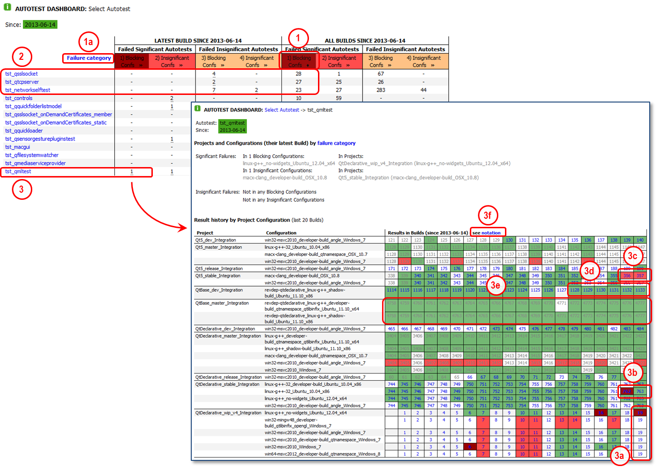
Task: Sort All Builds by 2) Insignificant Confs
Action: [x=339, y=61]
